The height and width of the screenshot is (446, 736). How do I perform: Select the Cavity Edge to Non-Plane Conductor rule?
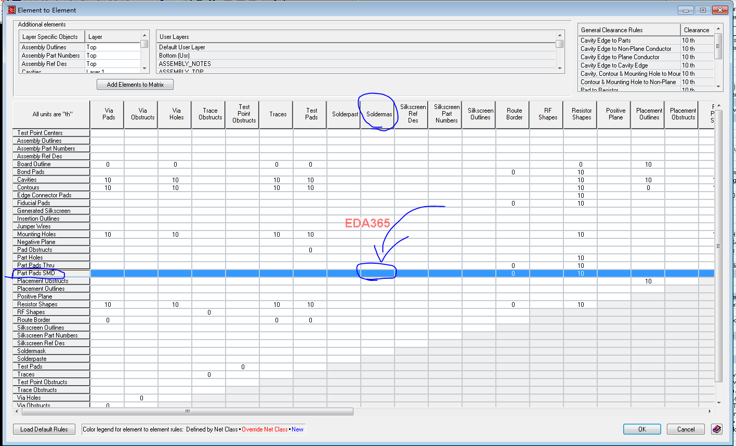click(629, 49)
